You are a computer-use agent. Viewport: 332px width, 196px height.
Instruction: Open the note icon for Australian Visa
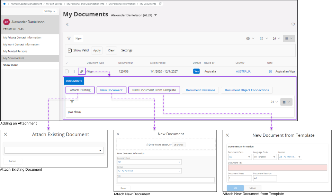270,71
